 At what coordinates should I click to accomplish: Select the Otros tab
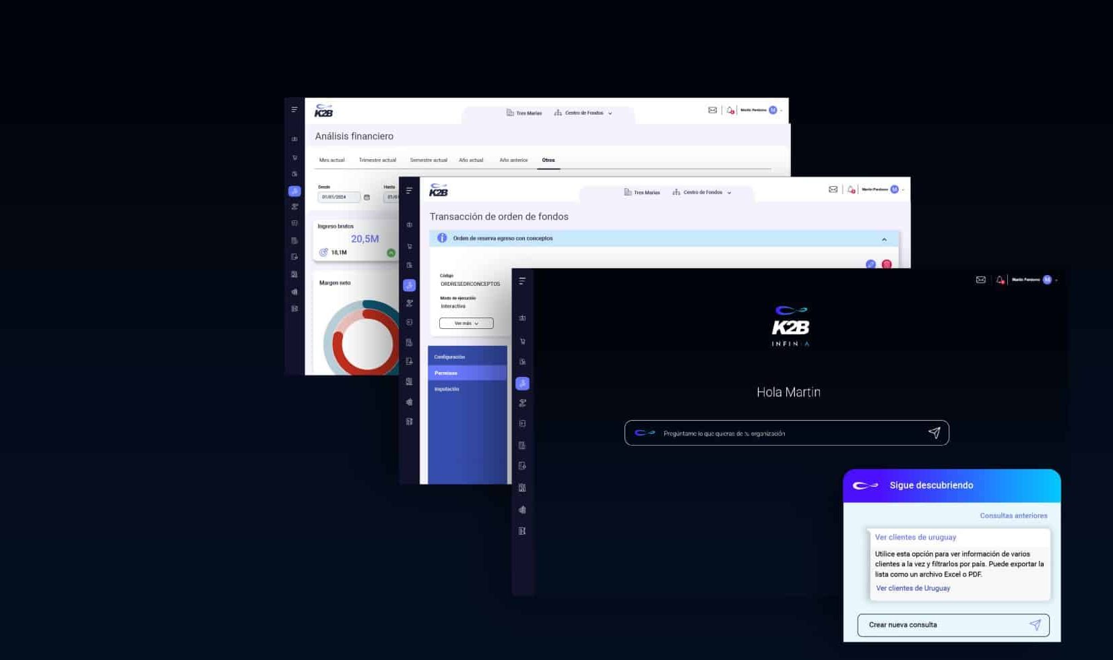pyautogui.click(x=548, y=160)
